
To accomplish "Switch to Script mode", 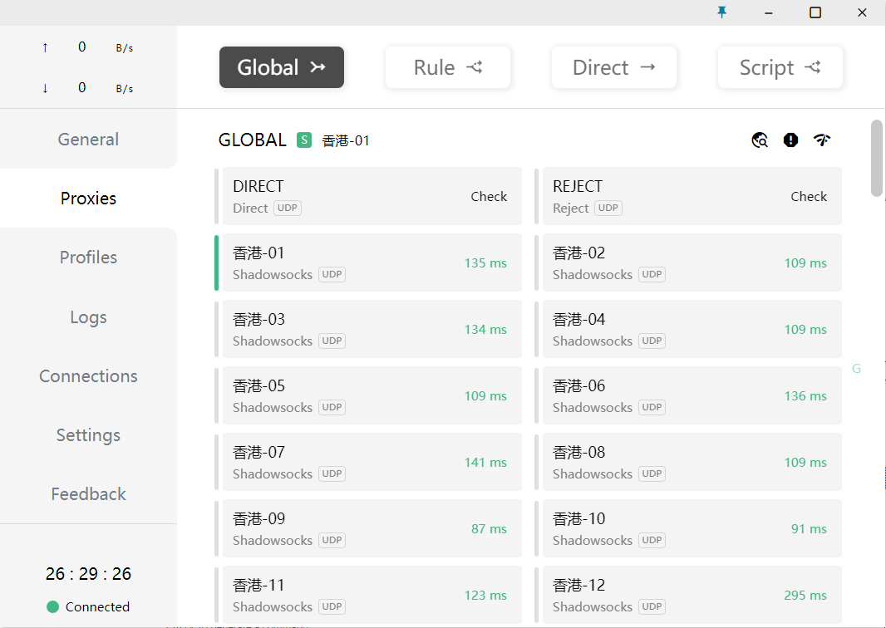I will point(780,67).
